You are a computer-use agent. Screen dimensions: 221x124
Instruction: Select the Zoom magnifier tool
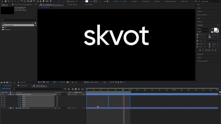[8, 1]
